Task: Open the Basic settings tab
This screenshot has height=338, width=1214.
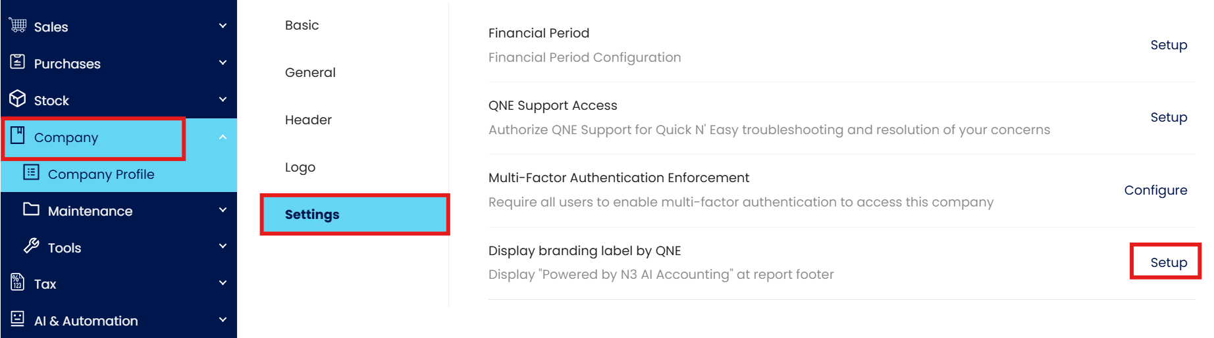Action: (x=302, y=25)
